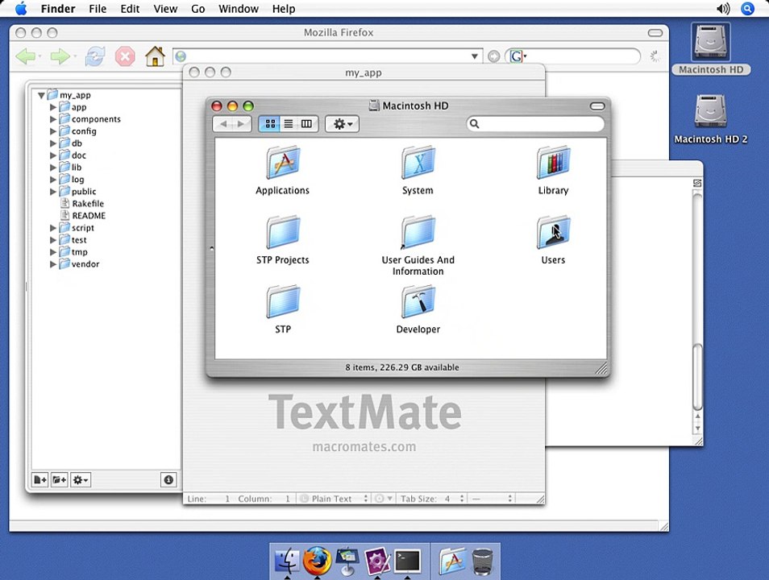The width and height of the screenshot is (769, 580).
Task: Open Firefox URL history dropdown arrow
Action: [x=475, y=56]
